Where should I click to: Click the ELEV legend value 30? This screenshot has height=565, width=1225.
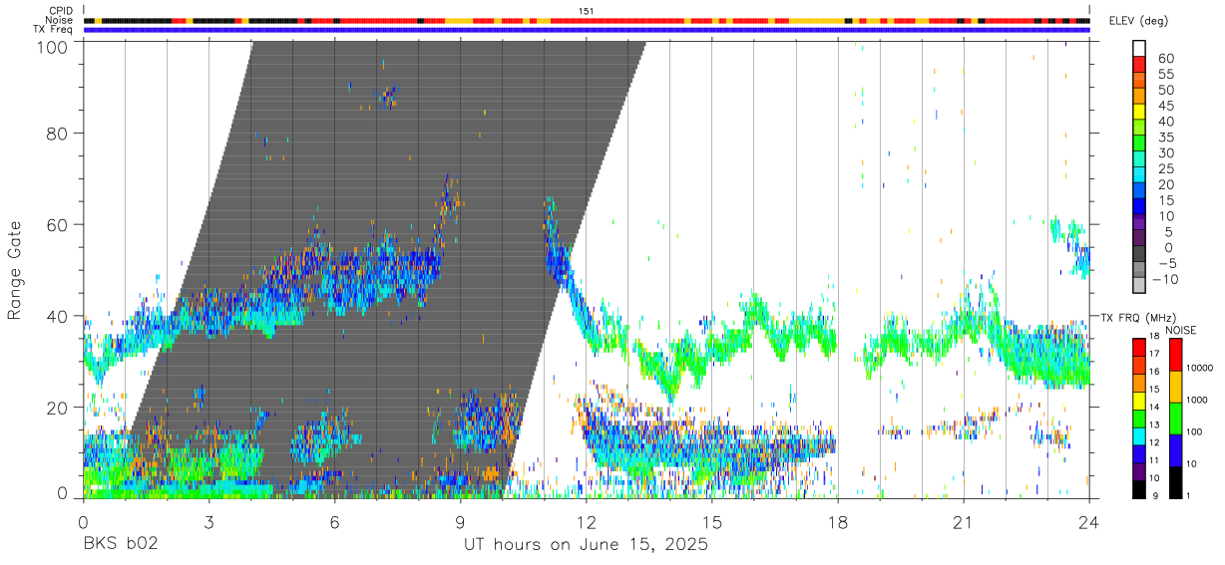(x=1165, y=152)
